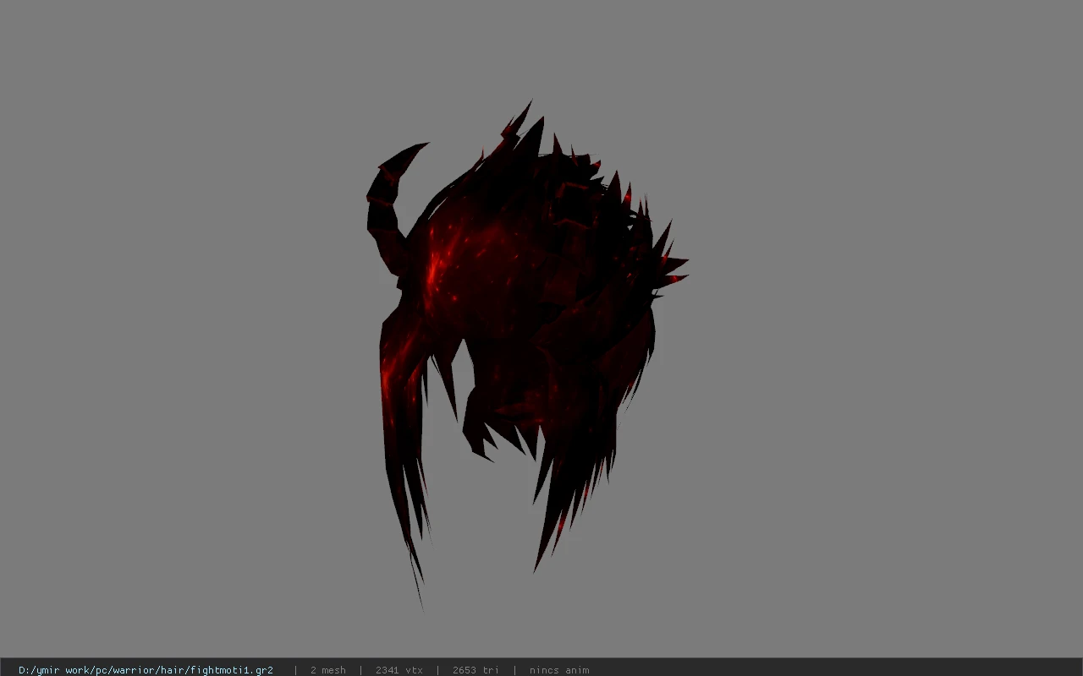Viewport: 1083px width, 676px height.
Task: Click the file path fightmoti1.gr2 in status bar
Action: [146, 670]
